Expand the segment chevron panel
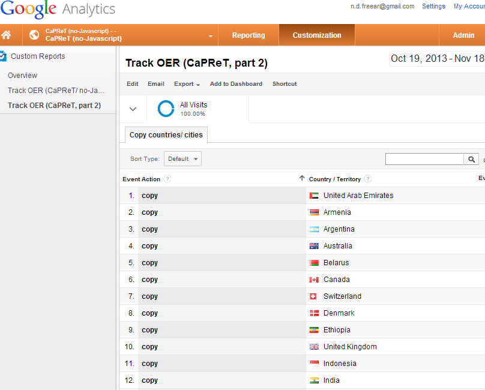This screenshot has height=390, width=485. tap(133, 109)
